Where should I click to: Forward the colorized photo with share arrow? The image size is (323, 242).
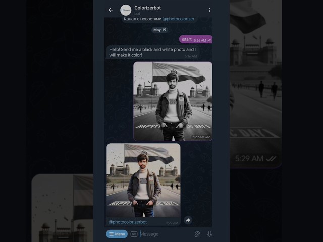pyautogui.click(x=188, y=220)
